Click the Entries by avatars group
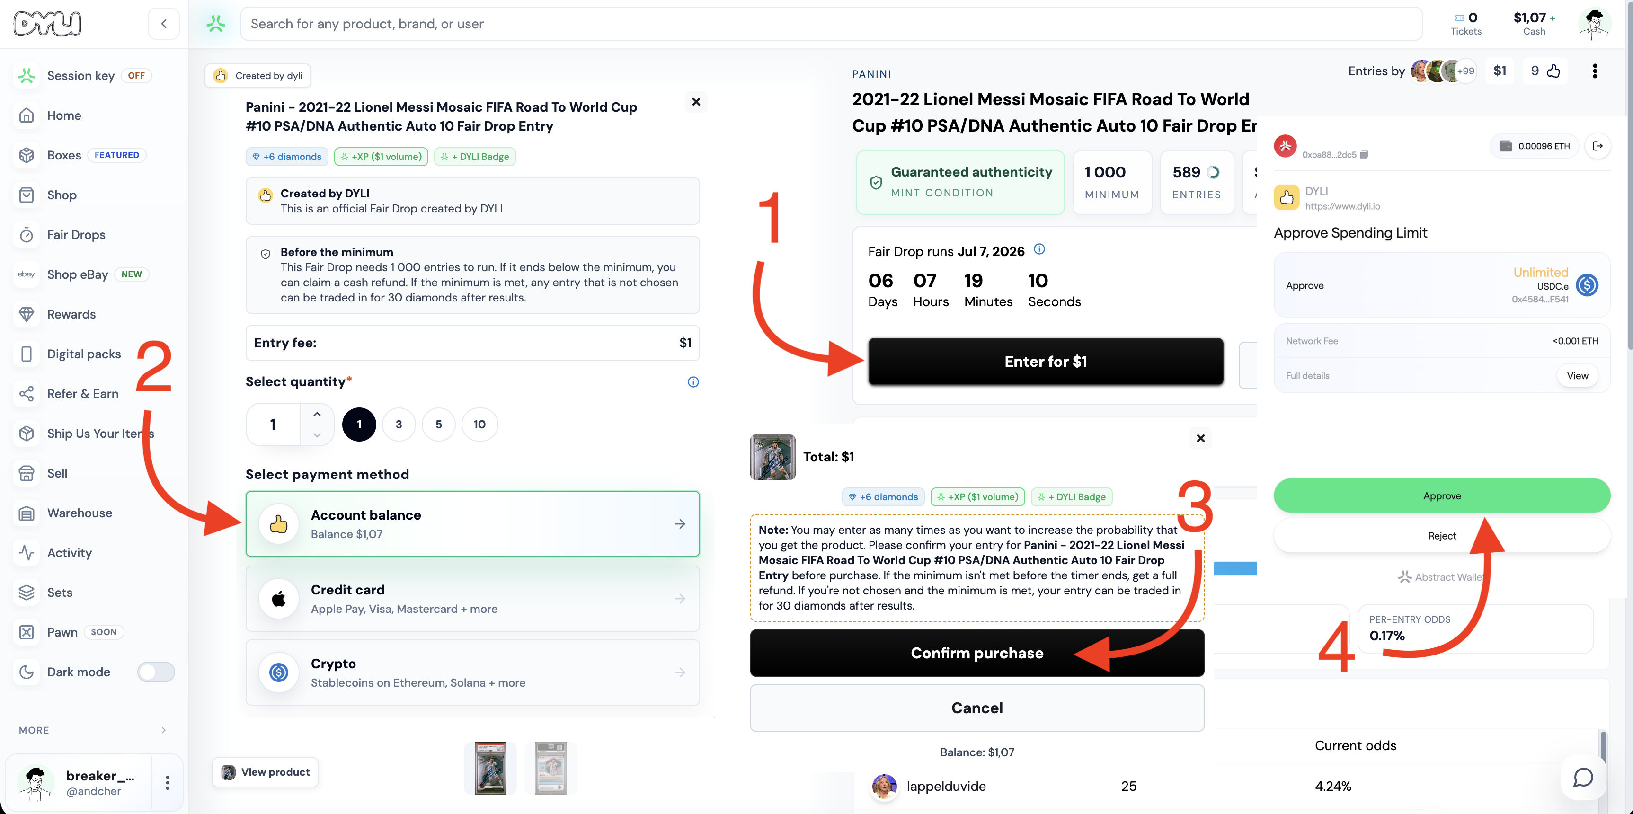The image size is (1633, 814). [x=1444, y=71]
